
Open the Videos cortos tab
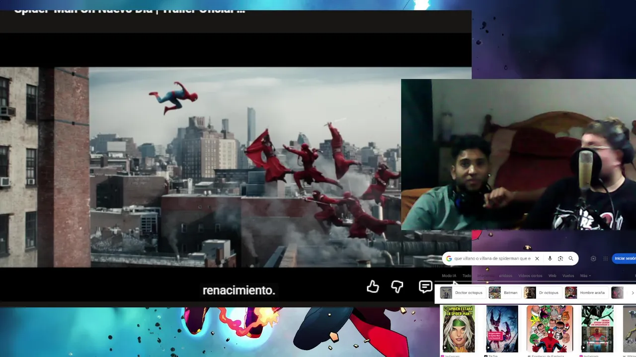pyautogui.click(x=530, y=276)
